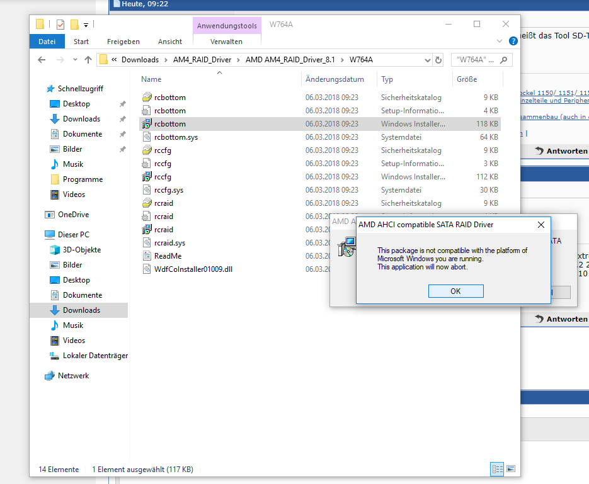Image resolution: width=589 pixels, height=484 pixels.
Task: Click the search magnifier icon
Action: (504, 60)
